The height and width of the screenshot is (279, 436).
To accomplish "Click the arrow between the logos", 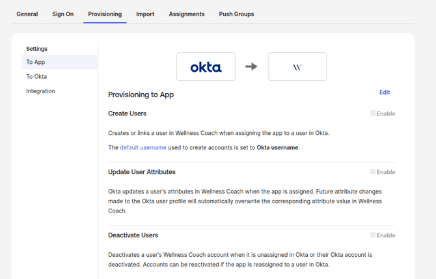I will 251,66.
